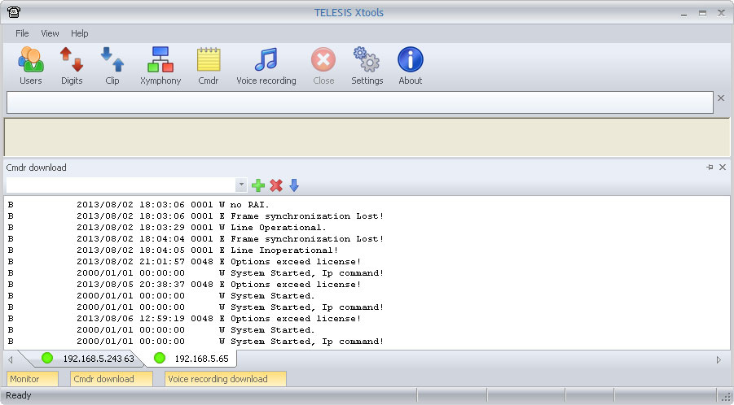Open the File menu
Image resolution: width=734 pixels, height=405 pixels.
click(22, 33)
